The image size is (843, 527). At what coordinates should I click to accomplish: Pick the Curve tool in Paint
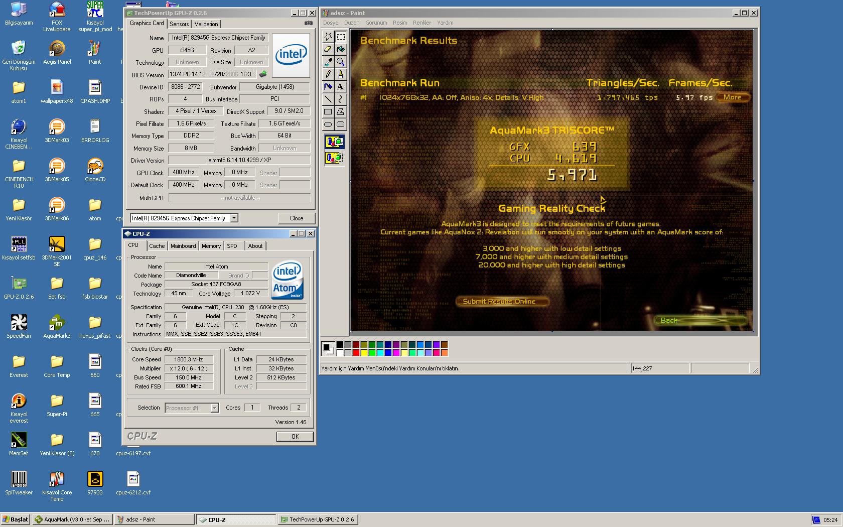(341, 99)
